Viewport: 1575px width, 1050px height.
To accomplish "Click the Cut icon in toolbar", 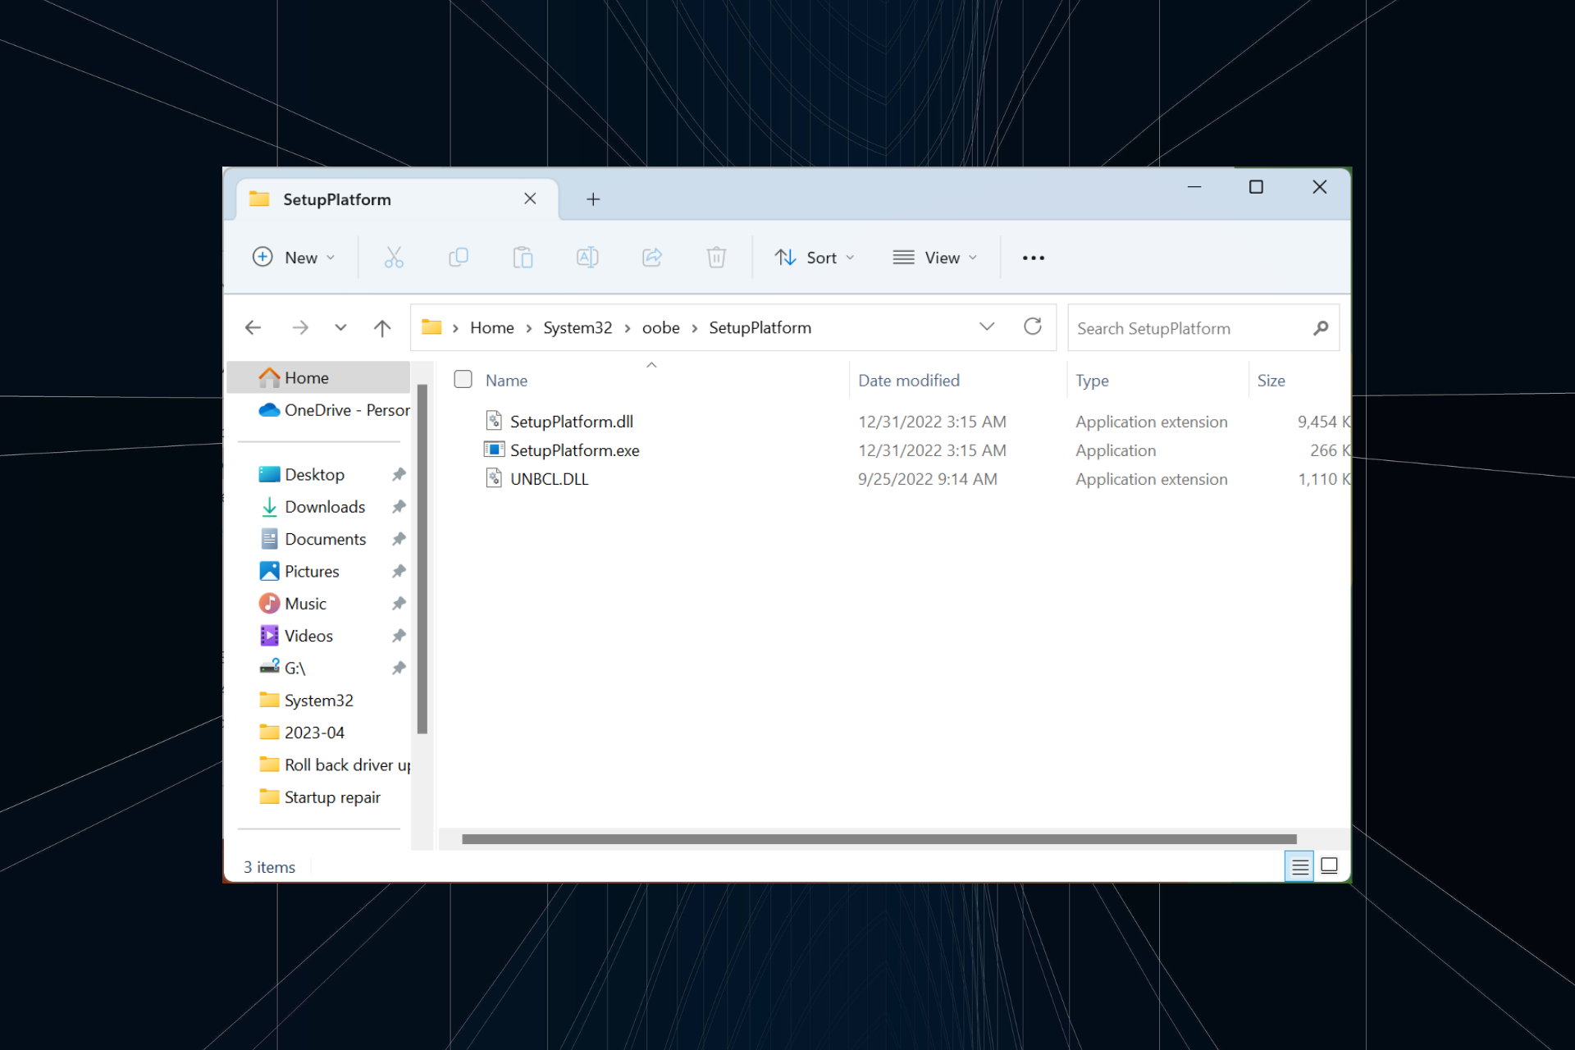I will 394,258.
